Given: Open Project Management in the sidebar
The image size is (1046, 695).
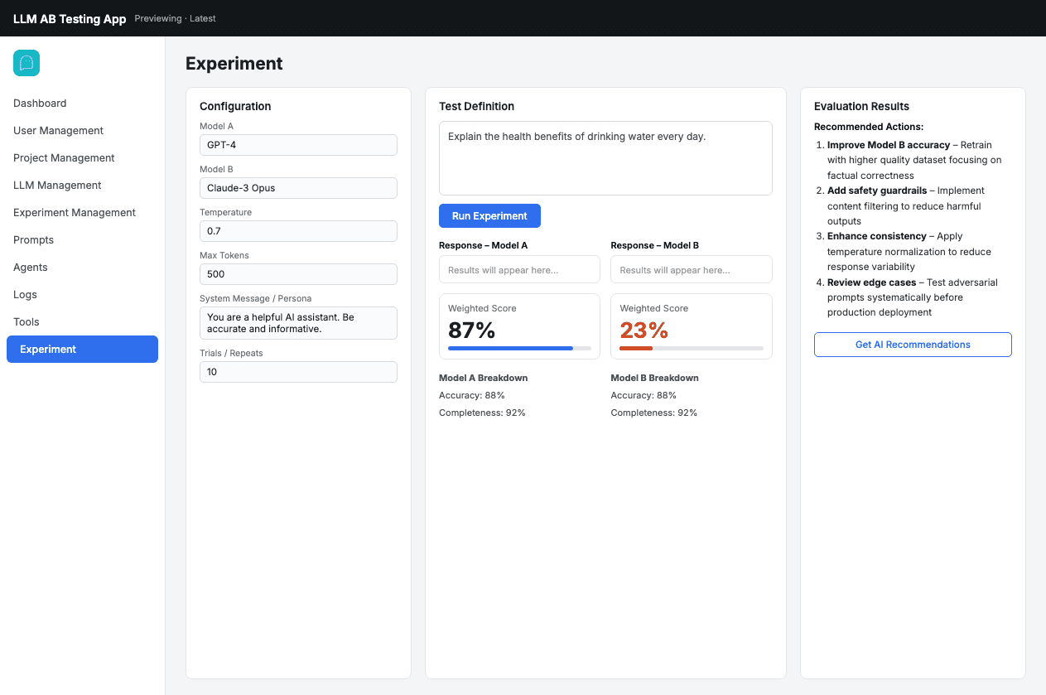Looking at the screenshot, I should pyautogui.click(x=64, y=158).
